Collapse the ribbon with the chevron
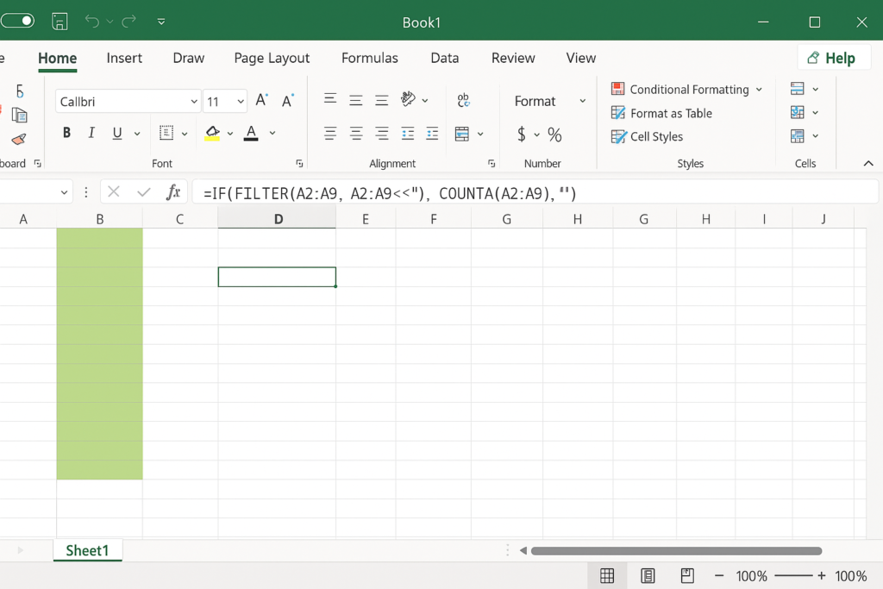Screen dimensions: 883x589 [868, 163]
